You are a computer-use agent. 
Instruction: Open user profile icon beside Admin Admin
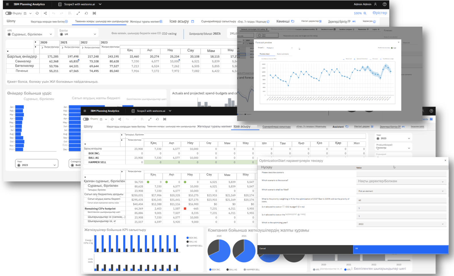pyautogui.click(x=375, y=4)
